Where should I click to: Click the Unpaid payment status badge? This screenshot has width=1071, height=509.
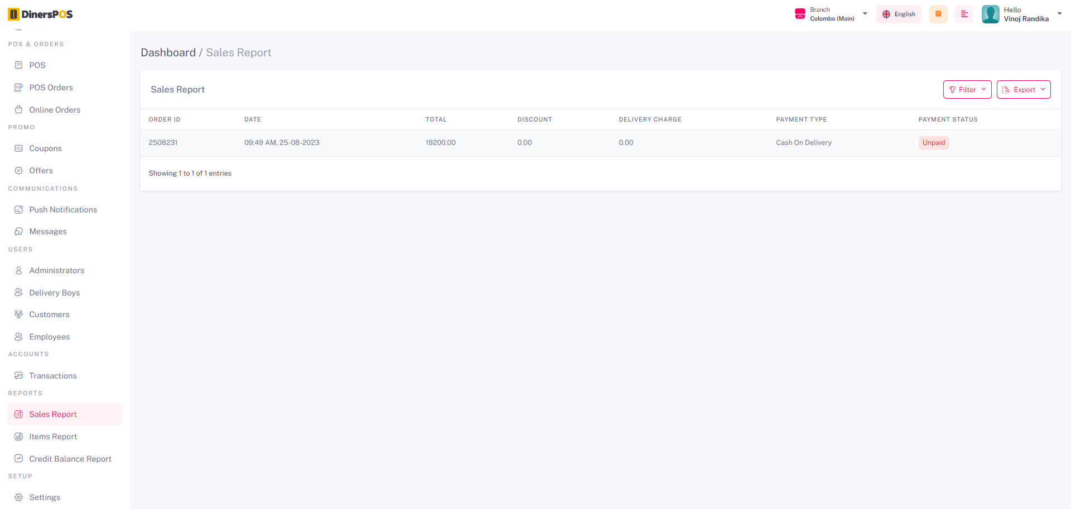pos(933,143)
